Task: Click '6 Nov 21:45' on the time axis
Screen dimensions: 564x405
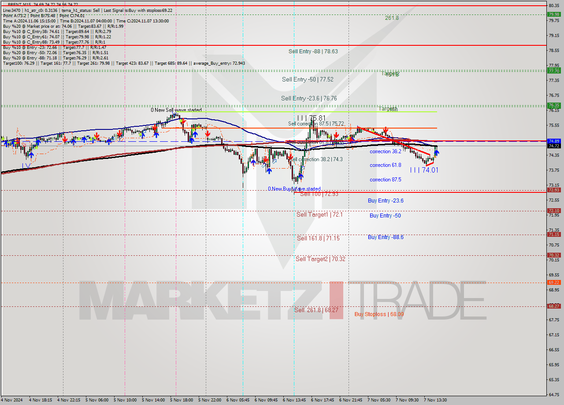Action: tap(351, 400)
